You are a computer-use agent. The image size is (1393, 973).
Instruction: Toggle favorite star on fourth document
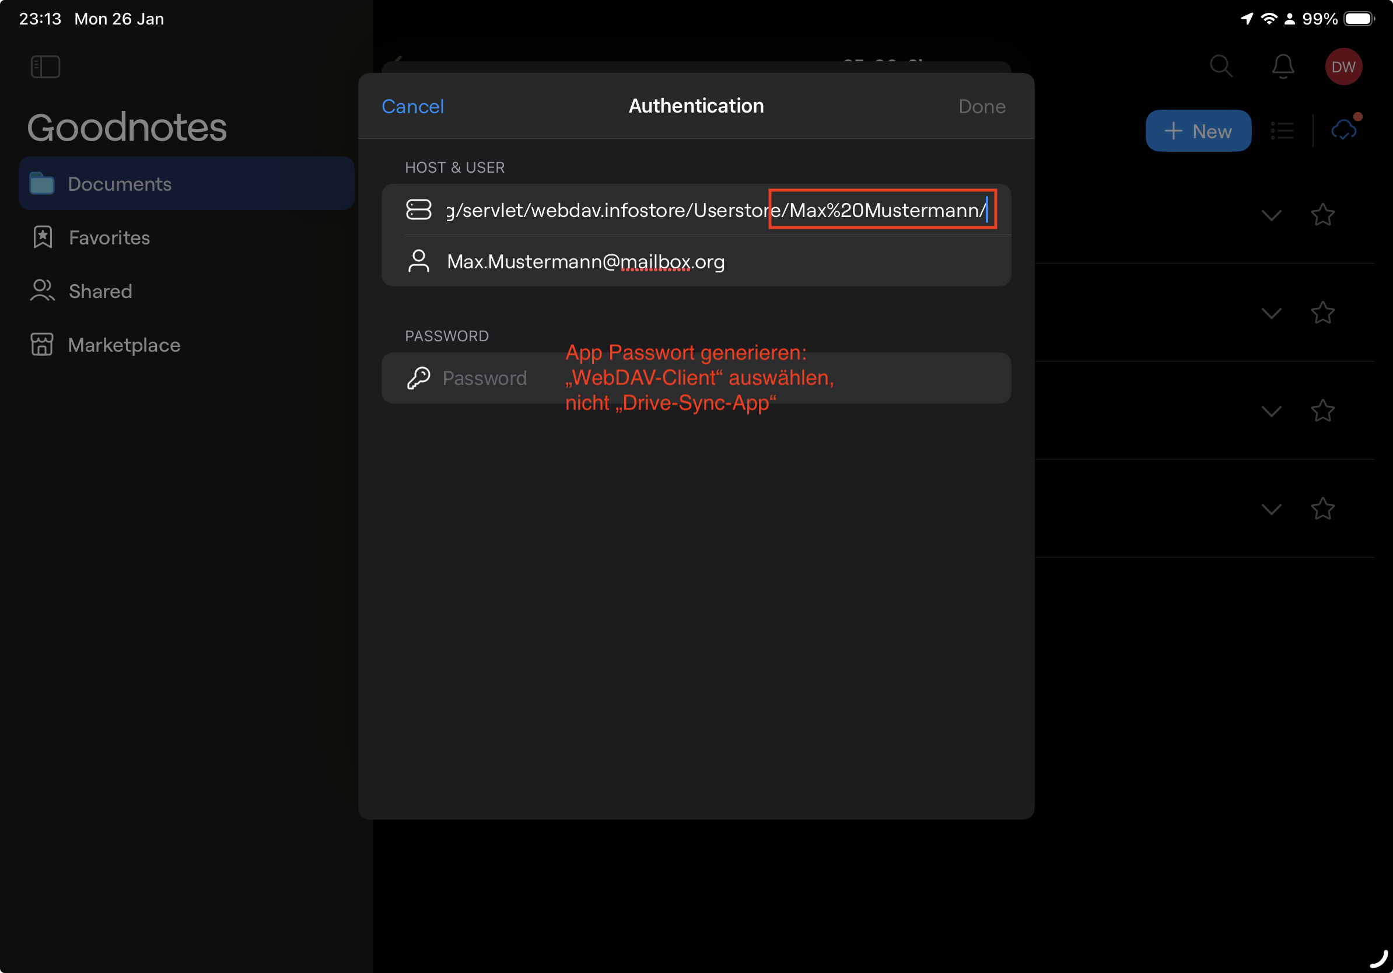pyautogui.click(x=1322, y=509)
